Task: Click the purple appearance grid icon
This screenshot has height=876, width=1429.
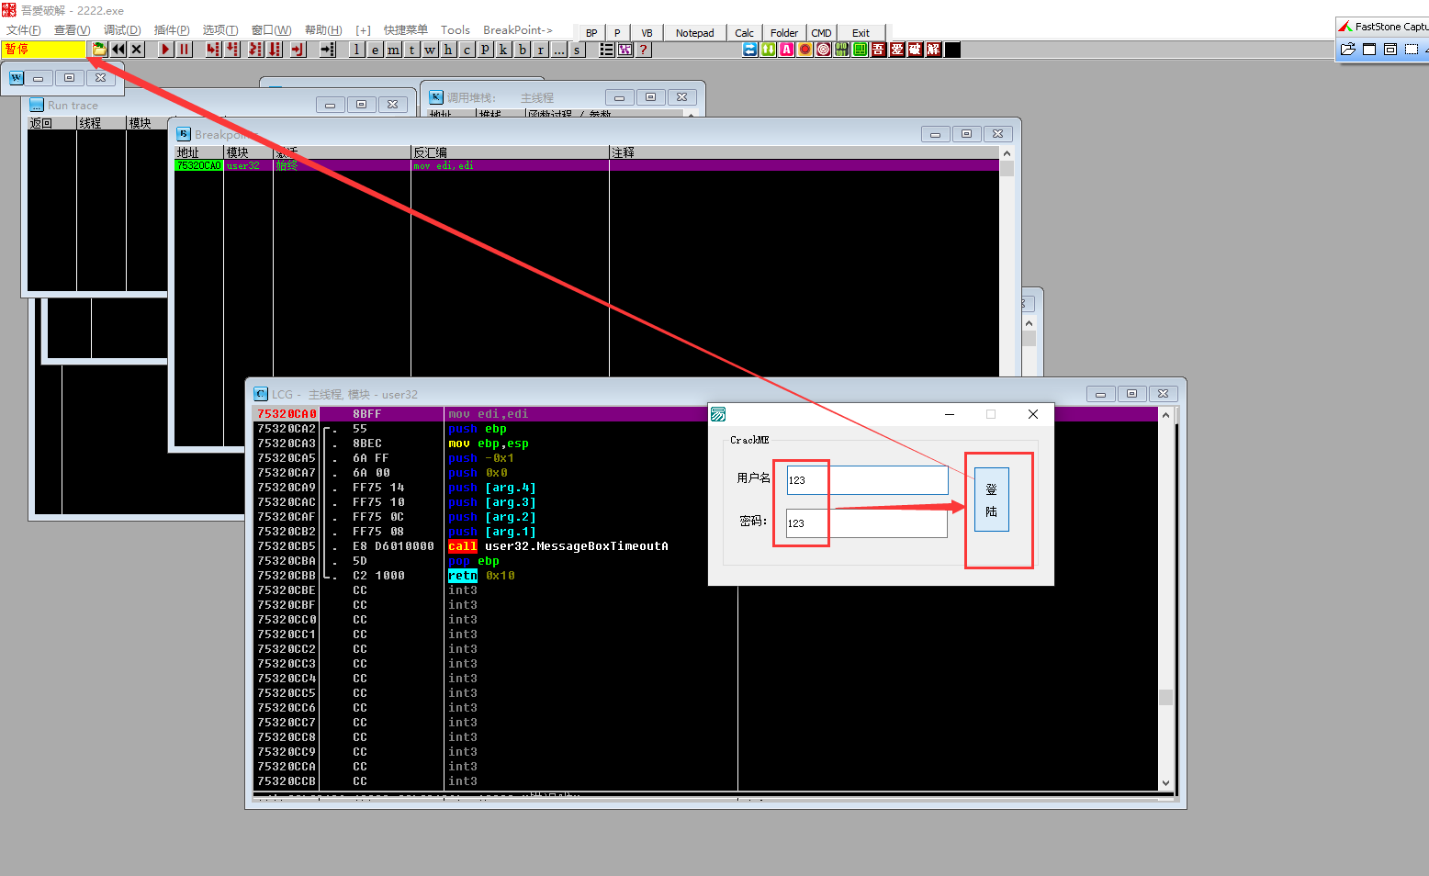Action: tap(625, 50)
